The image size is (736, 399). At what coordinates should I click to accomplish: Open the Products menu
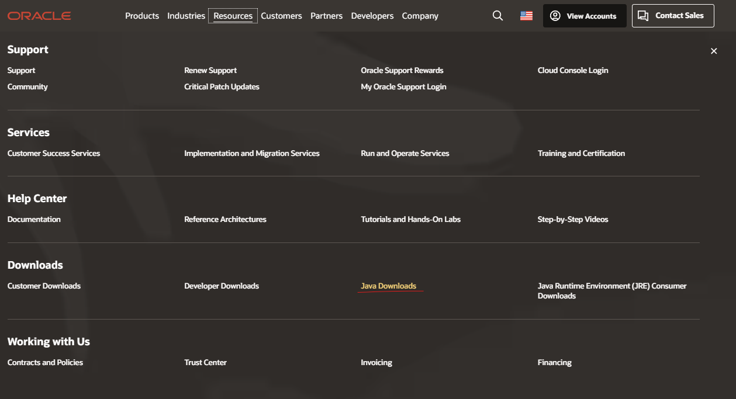142,16
